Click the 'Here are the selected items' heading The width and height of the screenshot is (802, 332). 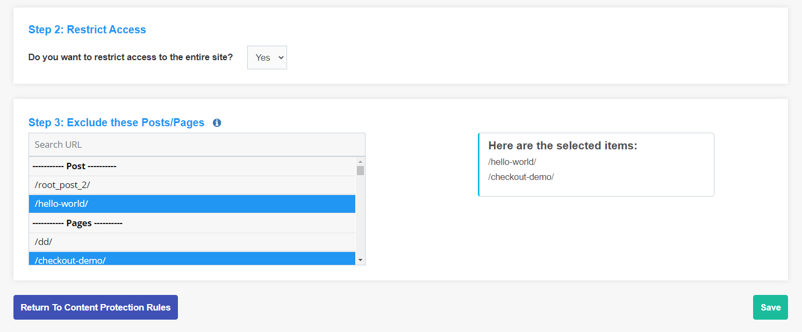562,146
